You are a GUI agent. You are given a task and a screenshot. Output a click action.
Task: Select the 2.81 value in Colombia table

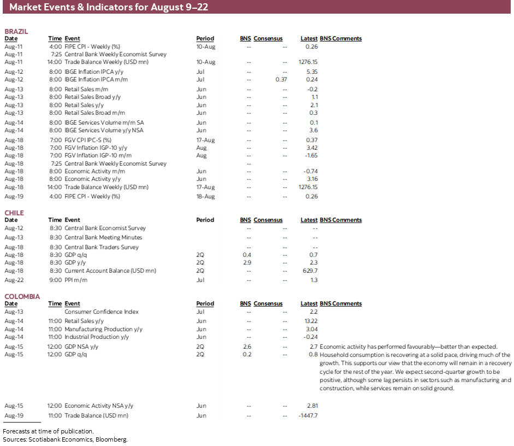312,406
